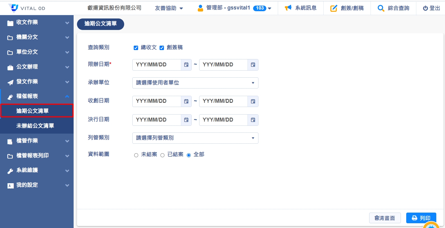Click the 系統訊息 megaphone icon
This screenshot has height=228, width=445.
[288, 8]
